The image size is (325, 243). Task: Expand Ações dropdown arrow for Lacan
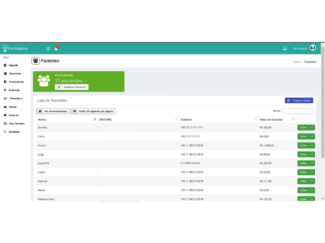312,172
